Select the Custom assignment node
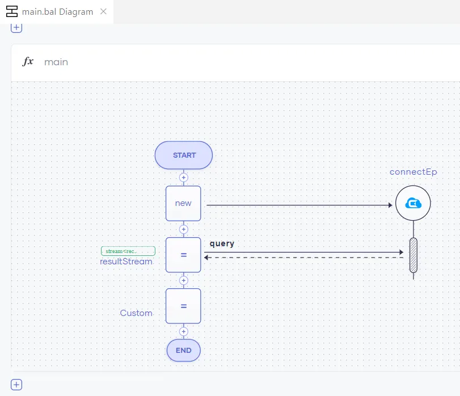This screenshot has width=460, height=396. tap(183, 305)
